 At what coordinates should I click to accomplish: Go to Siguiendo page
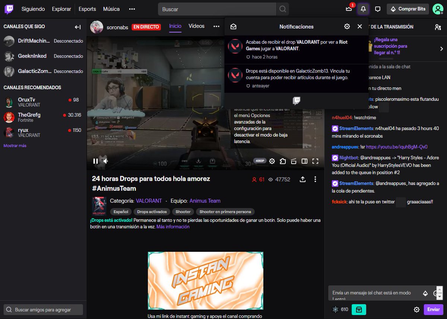pos(33,9)
